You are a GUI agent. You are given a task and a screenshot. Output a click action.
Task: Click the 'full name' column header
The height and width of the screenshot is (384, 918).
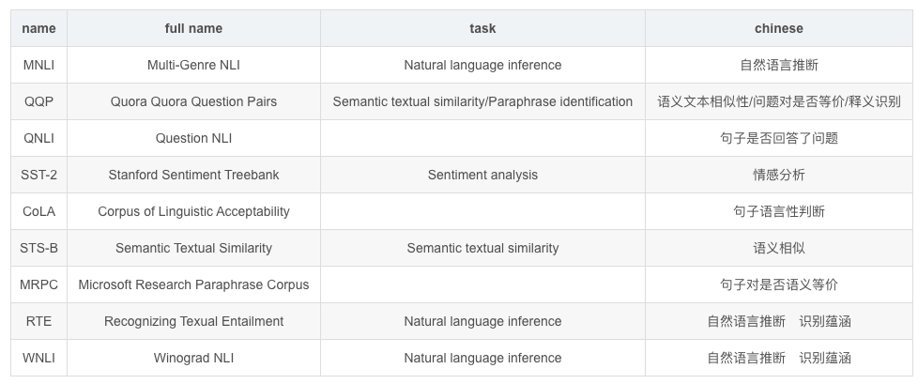[x=193, y=28]
